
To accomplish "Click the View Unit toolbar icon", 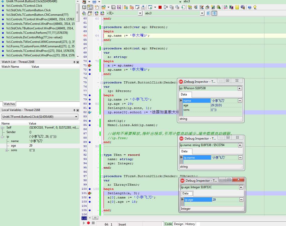I will point(84,7).
